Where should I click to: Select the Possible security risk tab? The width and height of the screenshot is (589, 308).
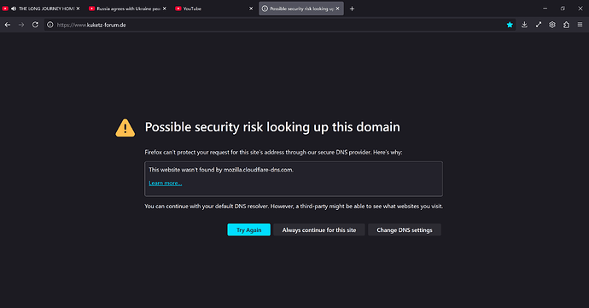(x=300, y=9)
